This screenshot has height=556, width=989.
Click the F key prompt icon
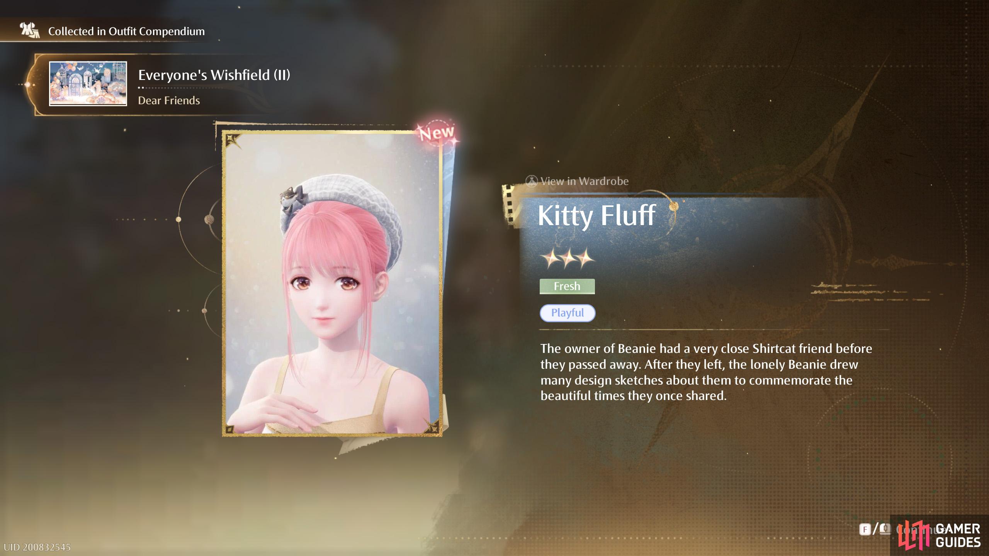865,529
